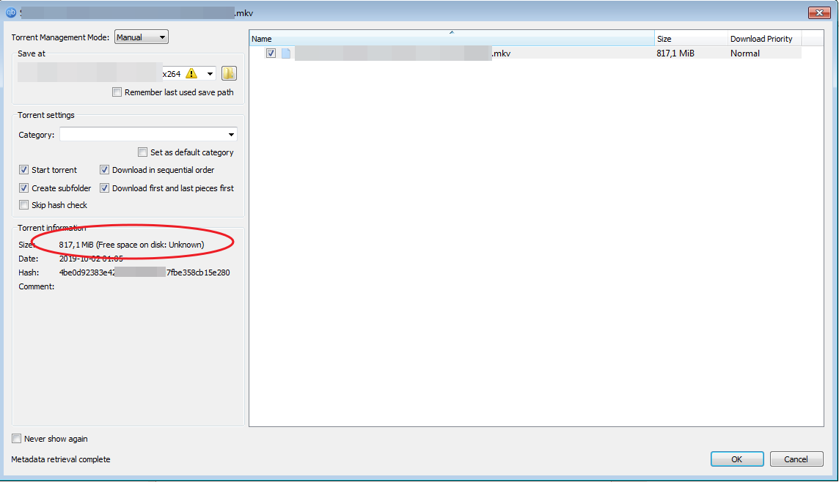Check Never show again
This screenshot has width=839, height=482.
coord(16,438)
